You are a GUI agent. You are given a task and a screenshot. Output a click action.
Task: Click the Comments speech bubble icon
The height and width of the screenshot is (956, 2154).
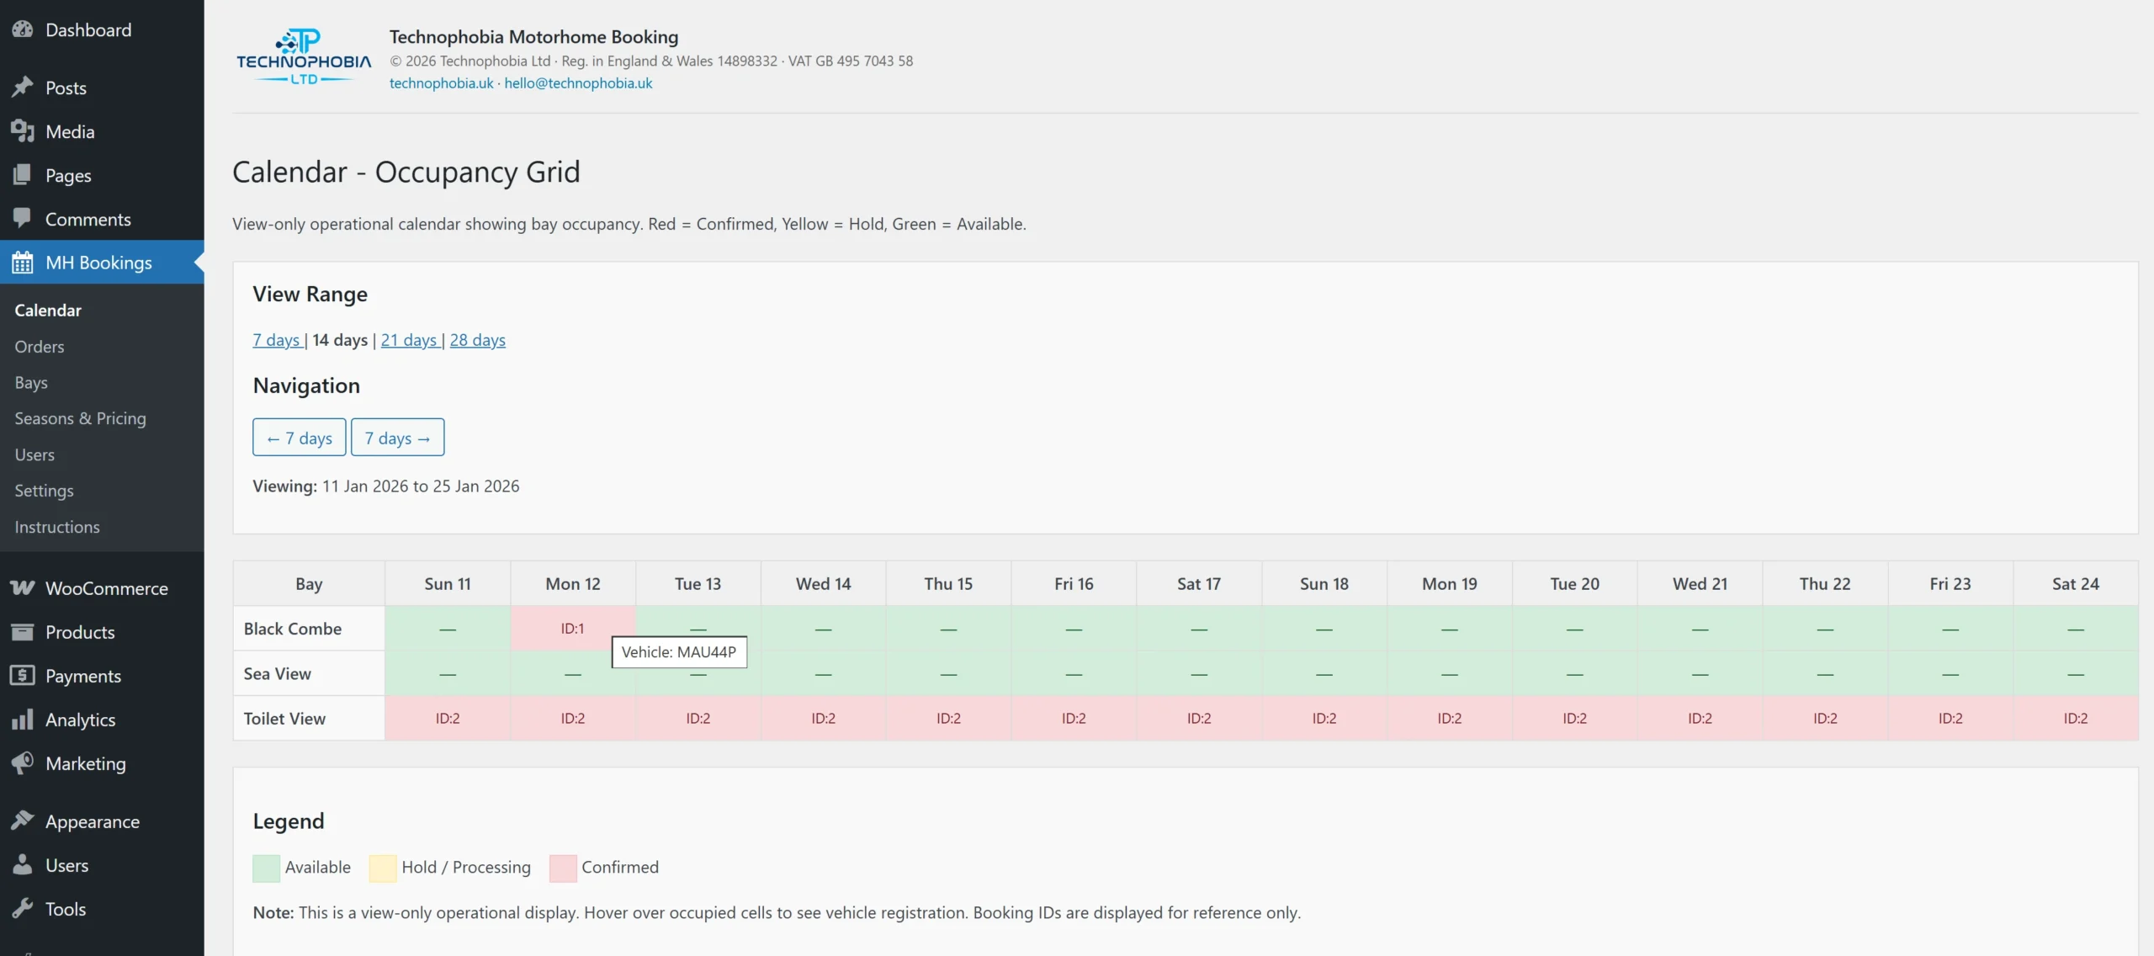coord(23,219)
